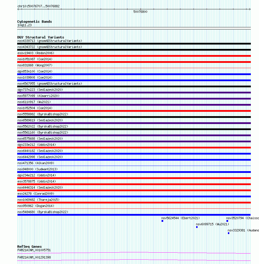Select dgv233e212 (Uddin2014) label
Screen dimensions: 259x264
37,145
